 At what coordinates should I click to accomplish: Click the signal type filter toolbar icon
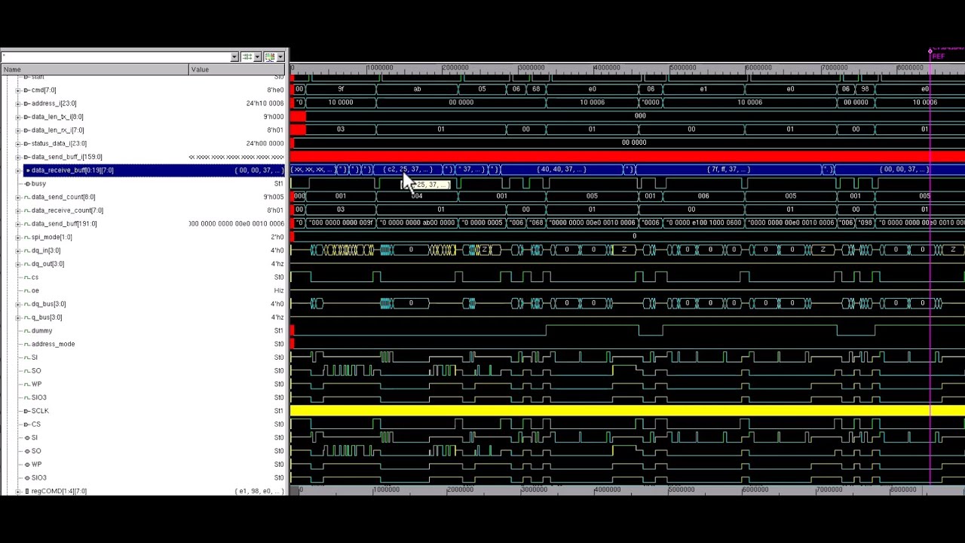(247, 57)
